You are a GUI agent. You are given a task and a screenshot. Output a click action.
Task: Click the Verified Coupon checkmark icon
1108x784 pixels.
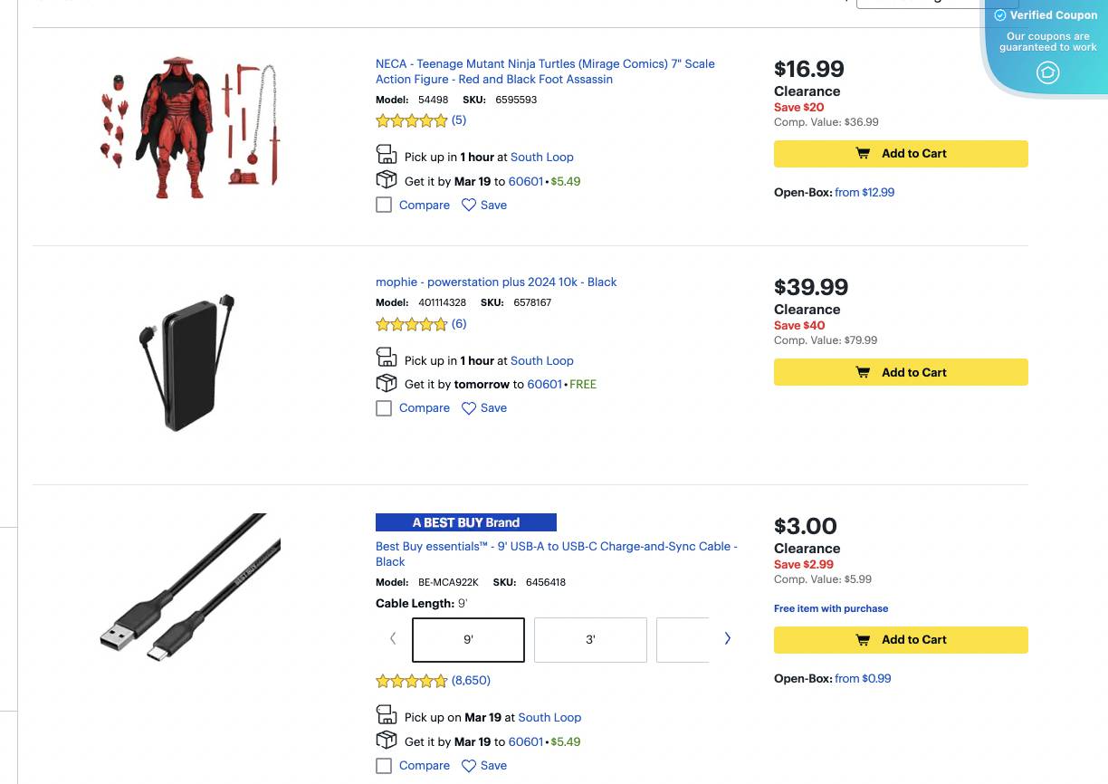click(1000, 15)
